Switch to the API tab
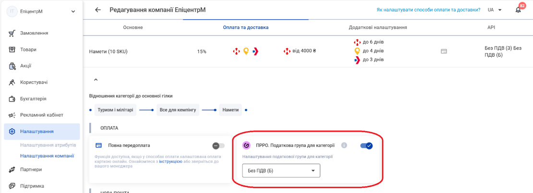 click(491, 27)
